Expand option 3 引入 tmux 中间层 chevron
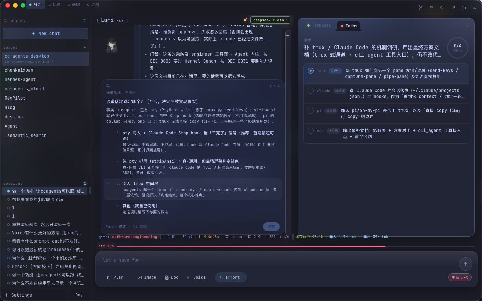 (108, 184)
